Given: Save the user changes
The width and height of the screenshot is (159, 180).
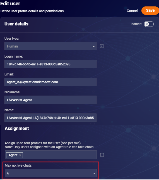Looking at the screenshot, I should (x=150, y=11).
